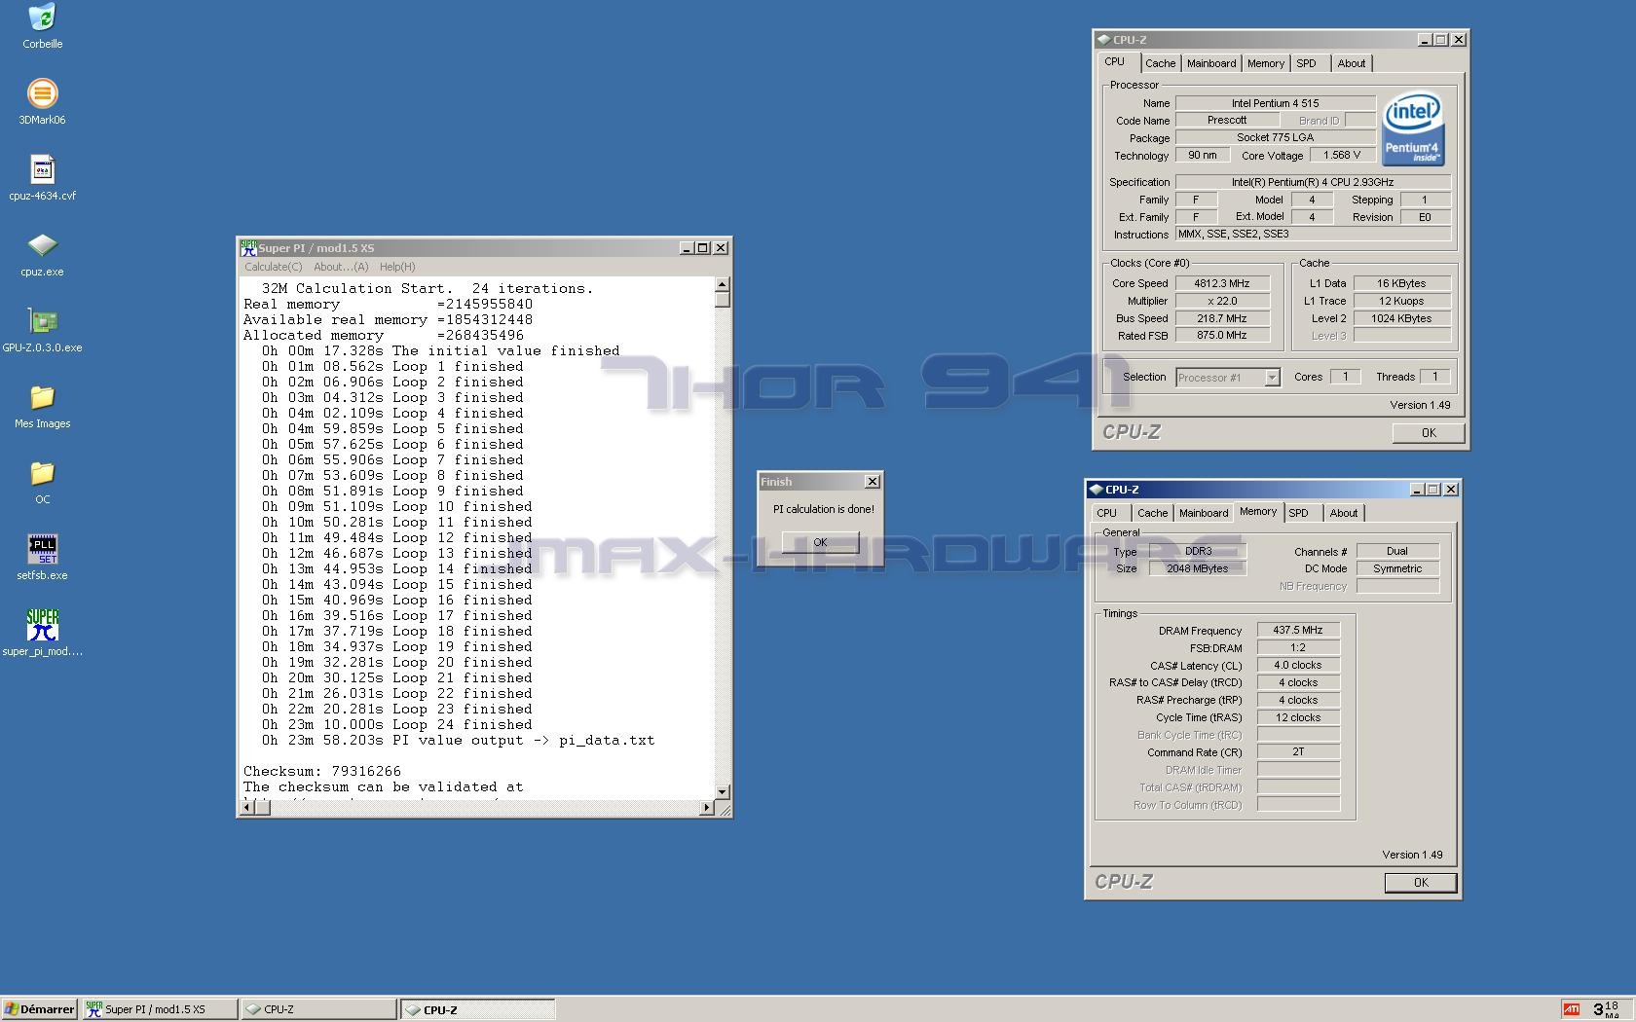The image size is (1636, 1022).
Task: Open Calculate menu in Super PI
Action: click(x=273, y=267)
